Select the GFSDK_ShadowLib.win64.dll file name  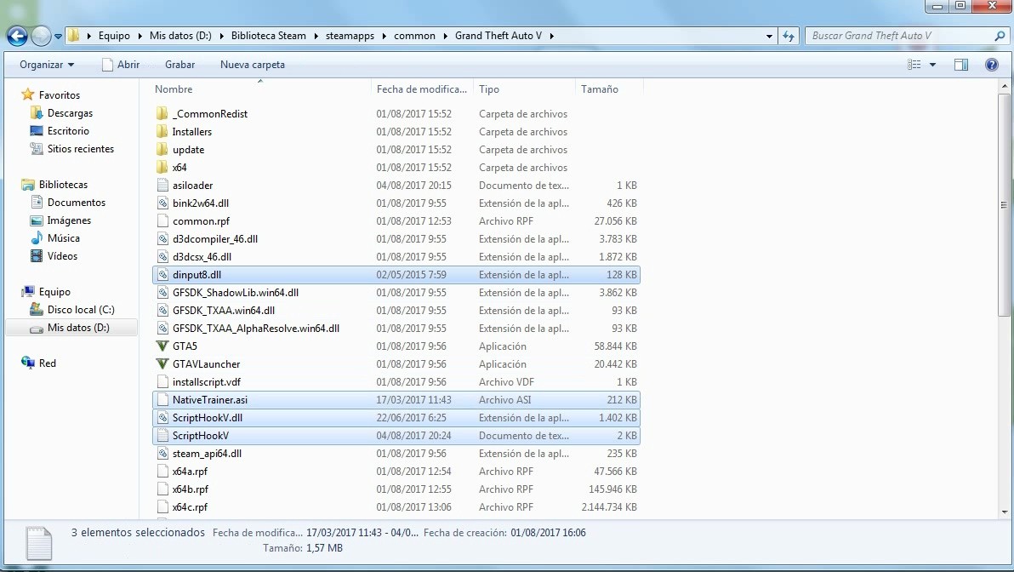coord(236,293)
